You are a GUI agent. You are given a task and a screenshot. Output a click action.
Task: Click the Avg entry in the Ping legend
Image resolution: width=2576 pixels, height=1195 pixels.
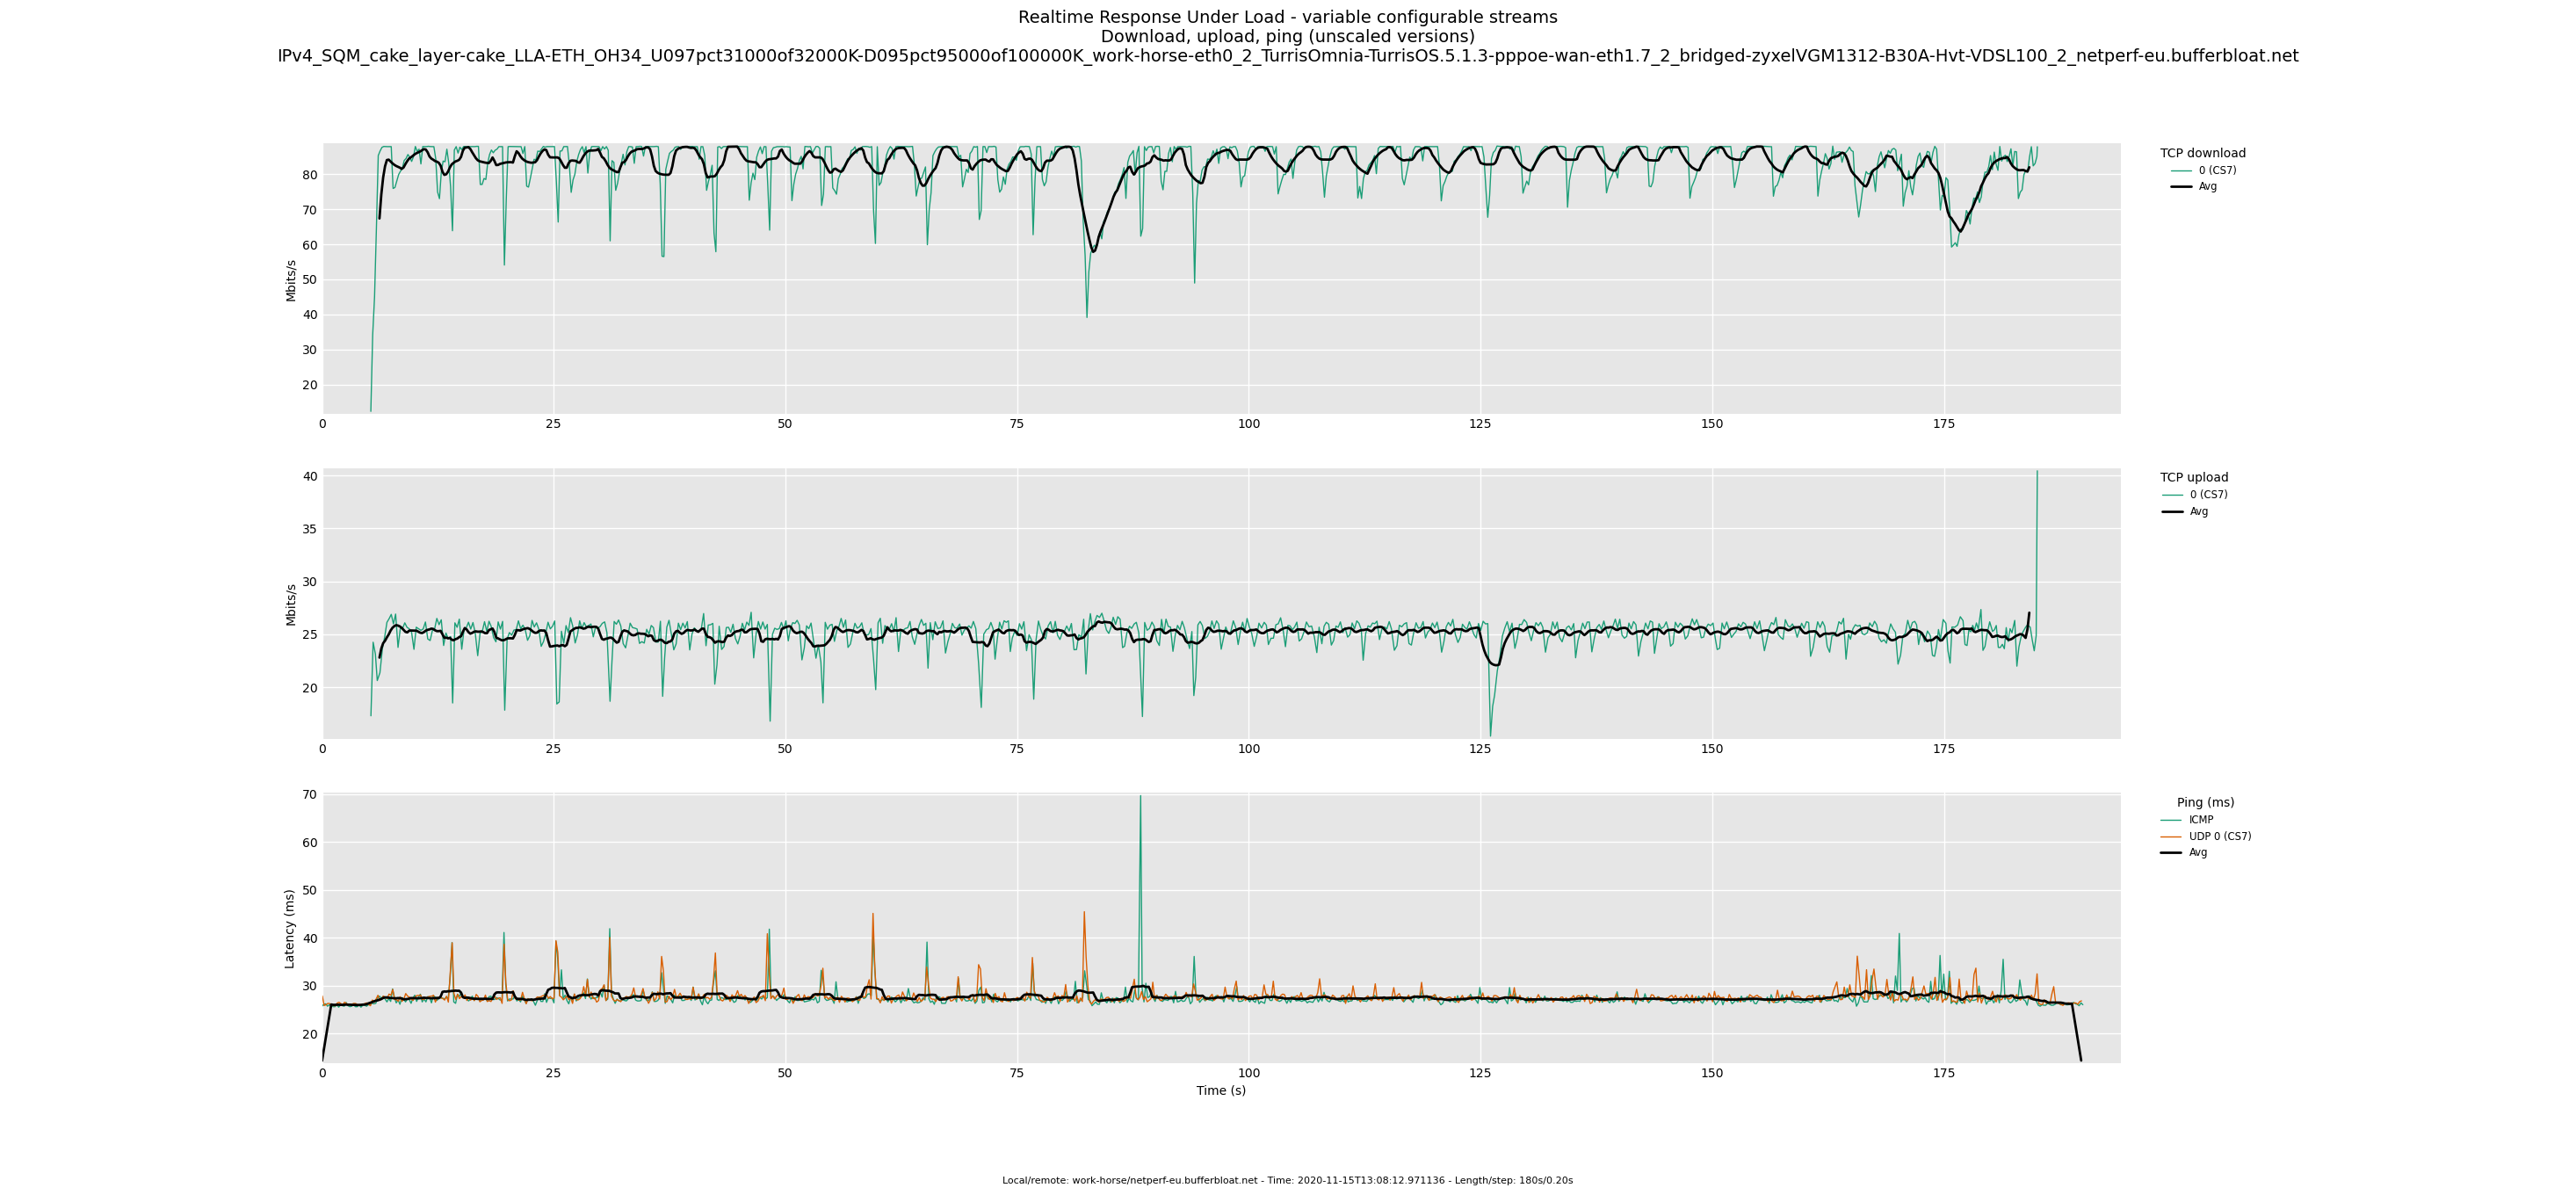pos(2197,853)
